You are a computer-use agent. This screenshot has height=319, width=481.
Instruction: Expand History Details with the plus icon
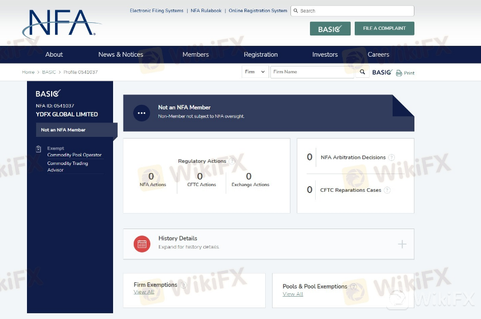pyautogui.click(x=402, y=245)
